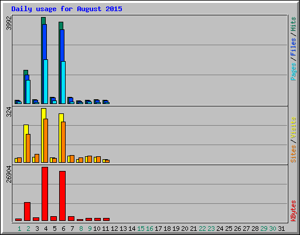Click the yellow Visits bar for day 2
Image resolution: width=300 pixels, height=235 pixels.
coord(26,143)
